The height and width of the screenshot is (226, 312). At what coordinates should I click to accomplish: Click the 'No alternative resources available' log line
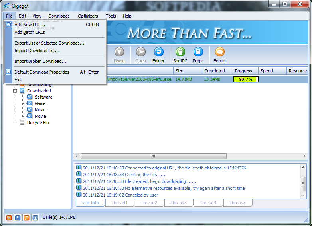[x=164, y=188]
